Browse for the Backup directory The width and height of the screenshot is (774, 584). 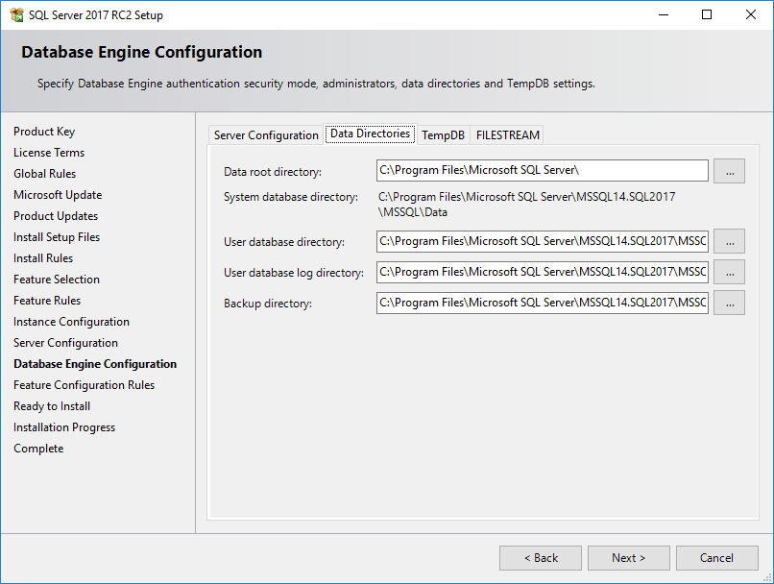729,303
